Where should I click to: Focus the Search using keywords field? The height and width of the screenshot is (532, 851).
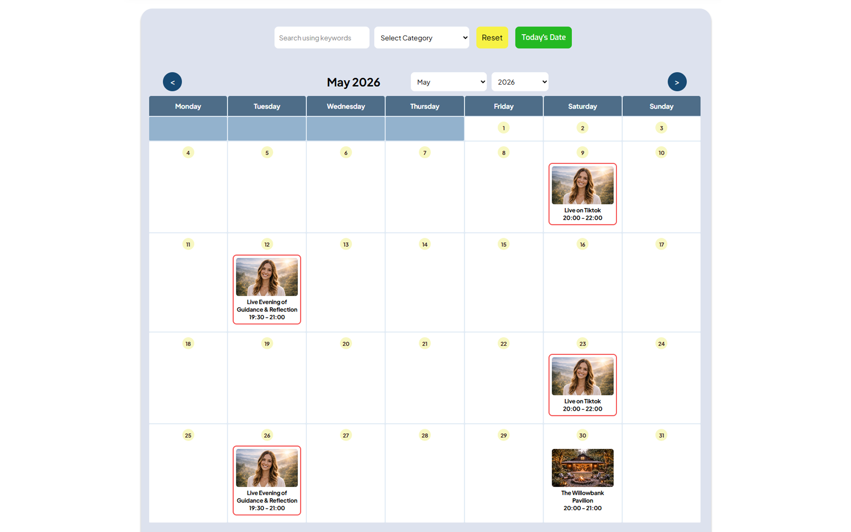[321, 38]
